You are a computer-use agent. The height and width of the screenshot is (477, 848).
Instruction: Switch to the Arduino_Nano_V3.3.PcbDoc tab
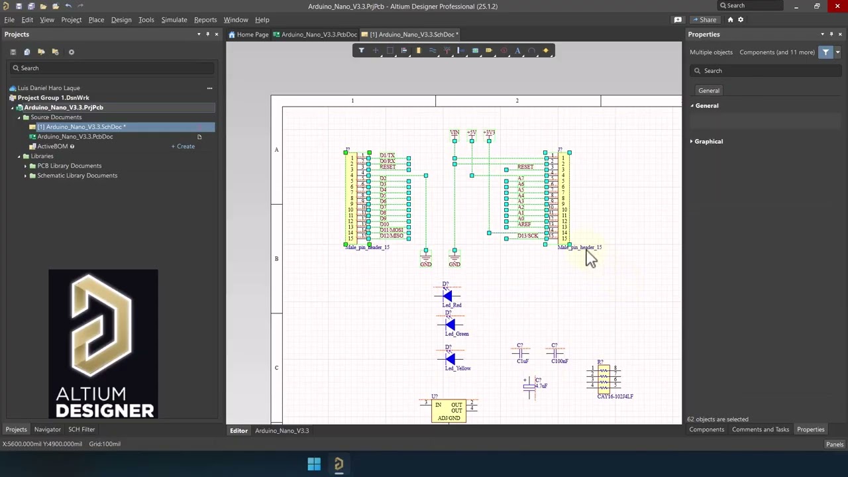pos(315,34)
